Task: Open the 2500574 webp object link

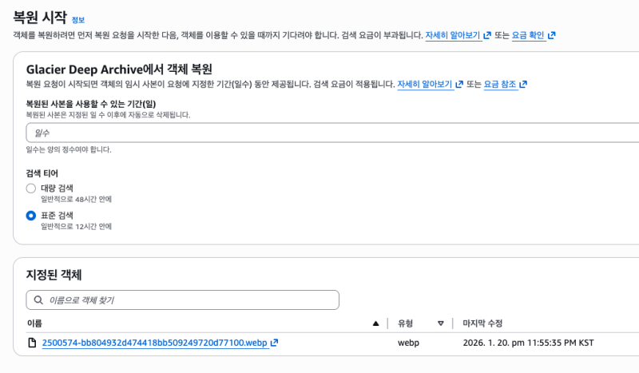Action: click(154, 343)
